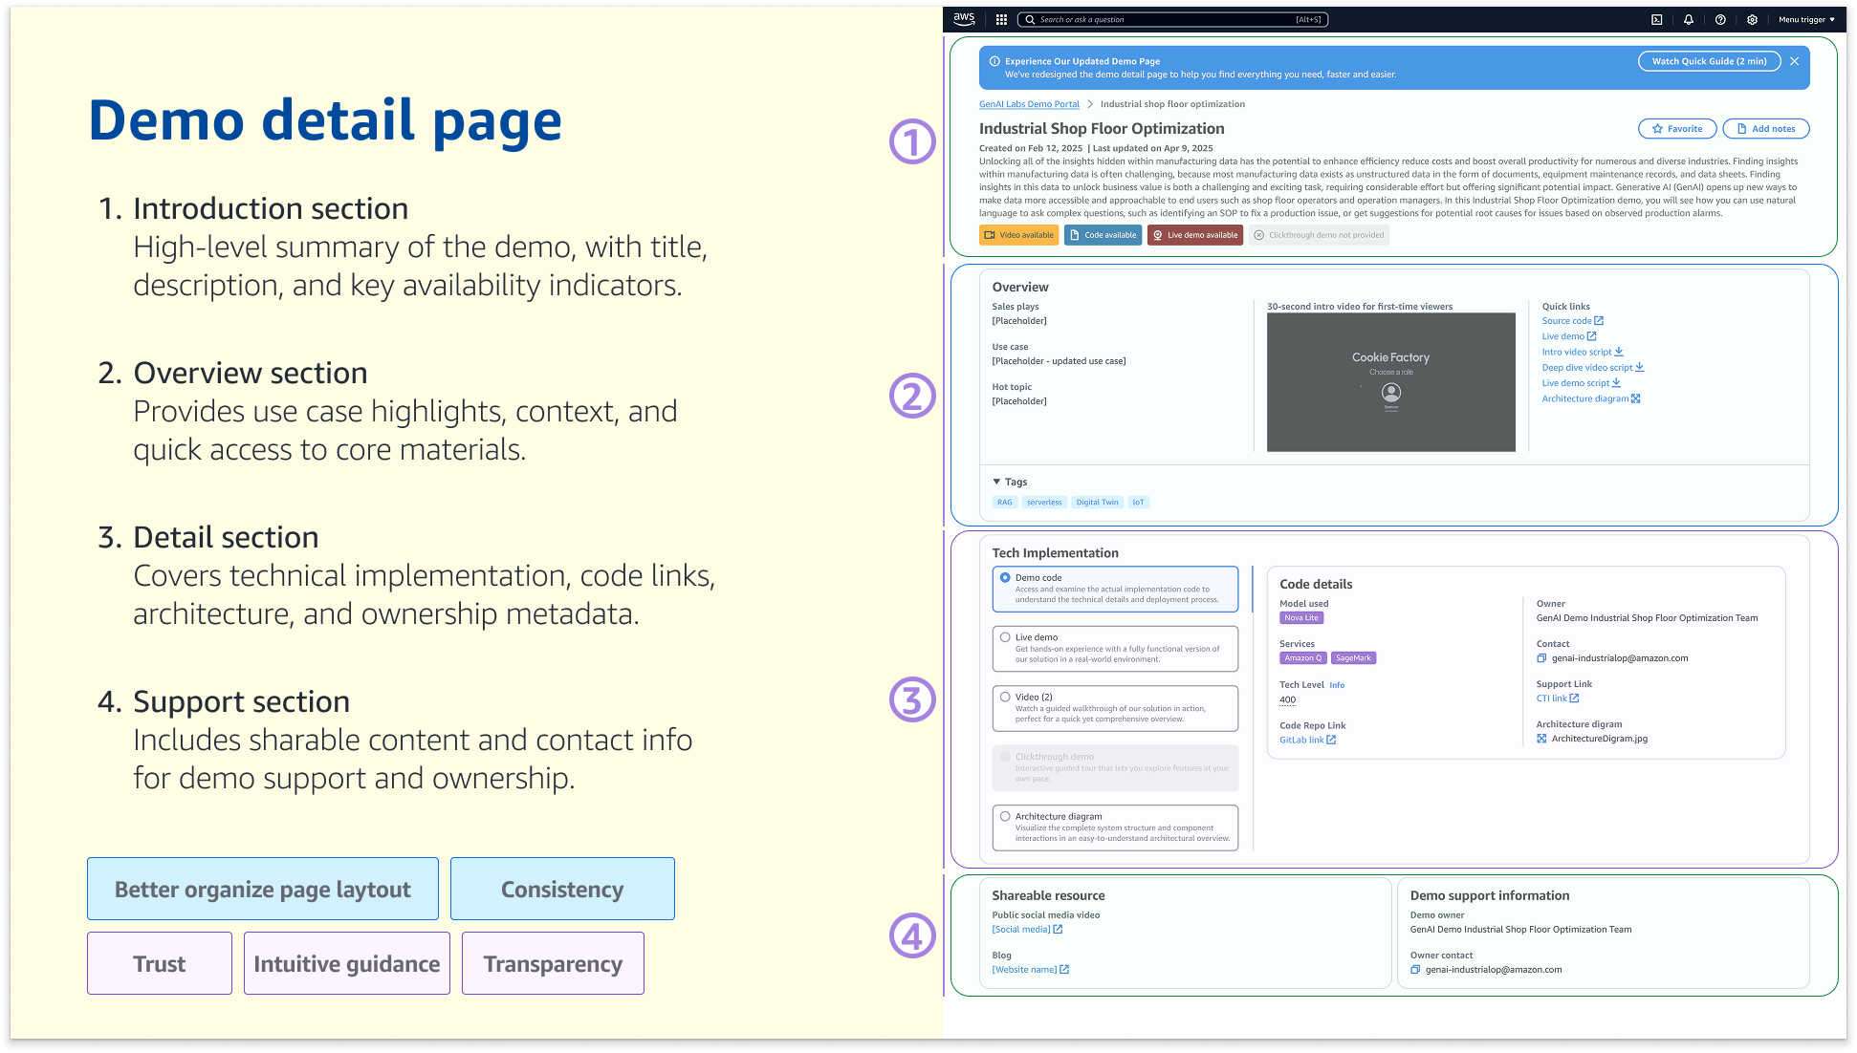
Task: Collapse the Tags section
Action: (996, 482)
